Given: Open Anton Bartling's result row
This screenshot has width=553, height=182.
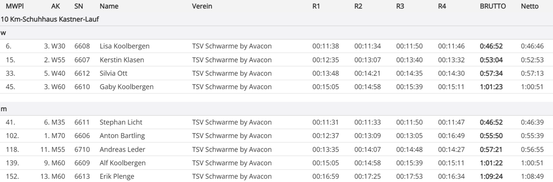Looking at the screenshot, I should 277,136.
